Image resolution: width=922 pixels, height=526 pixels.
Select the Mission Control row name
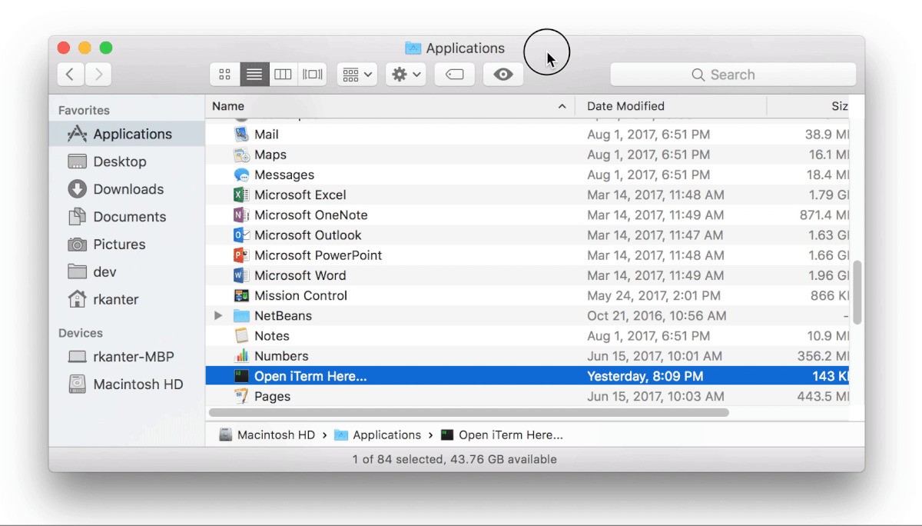tap(301, 295)
